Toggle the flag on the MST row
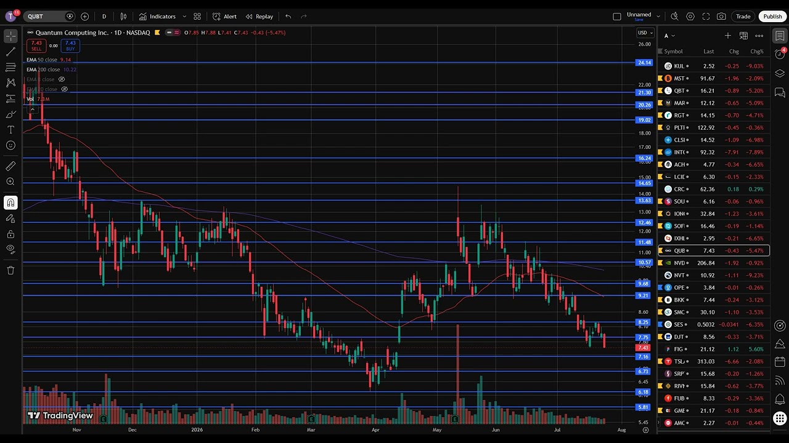Image resolution: width=789 pixels, height=443 pixels. pyautogui.click(x=661, y=78)
